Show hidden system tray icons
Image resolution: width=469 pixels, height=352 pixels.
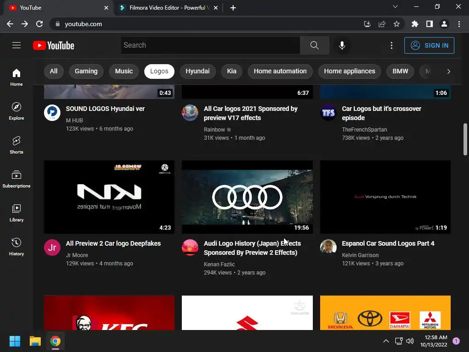click(386, 341)
